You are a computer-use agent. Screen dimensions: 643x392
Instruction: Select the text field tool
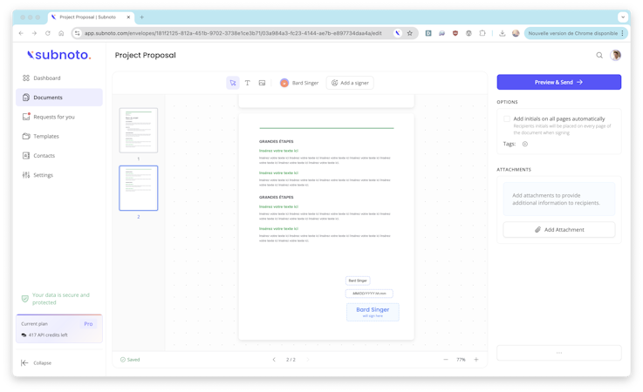[x=247, y=83]
